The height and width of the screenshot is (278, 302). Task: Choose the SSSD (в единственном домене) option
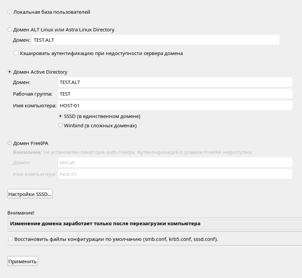click(x=60, y=116)
